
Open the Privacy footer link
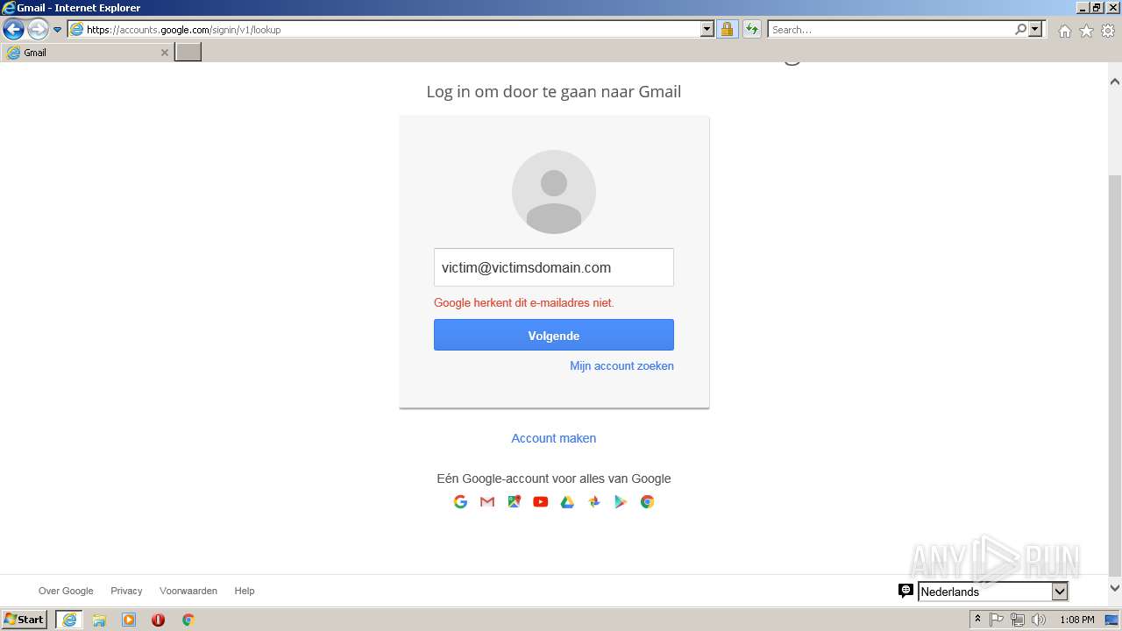tap(126, 591)
